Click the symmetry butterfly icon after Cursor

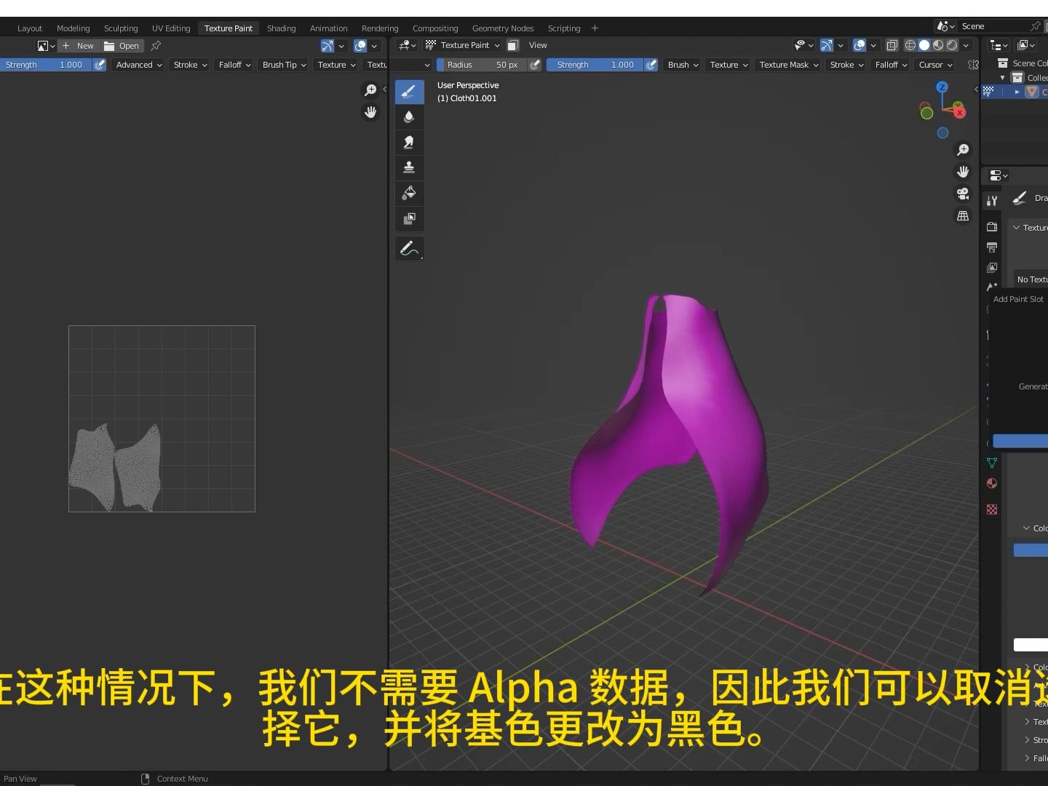[x=973, y=65]
